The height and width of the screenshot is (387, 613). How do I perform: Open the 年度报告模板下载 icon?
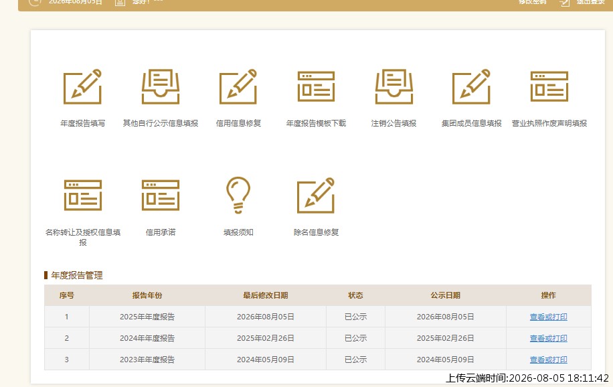click(316, 86)
